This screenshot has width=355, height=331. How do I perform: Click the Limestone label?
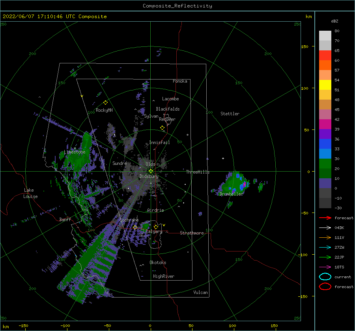tap(75, 152)
